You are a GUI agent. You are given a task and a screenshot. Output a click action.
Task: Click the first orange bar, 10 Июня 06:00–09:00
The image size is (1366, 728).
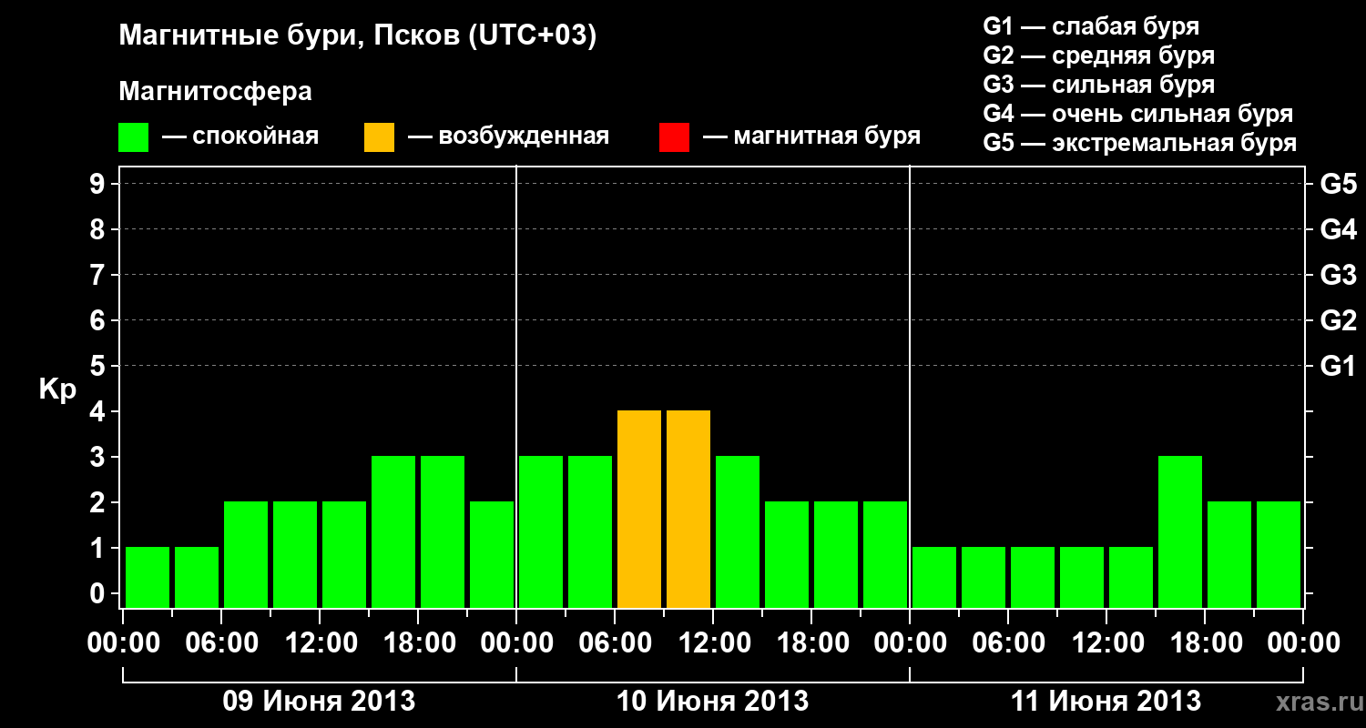(639, 510)
